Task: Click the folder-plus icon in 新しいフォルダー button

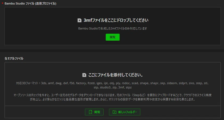Action: pos(115,112)
